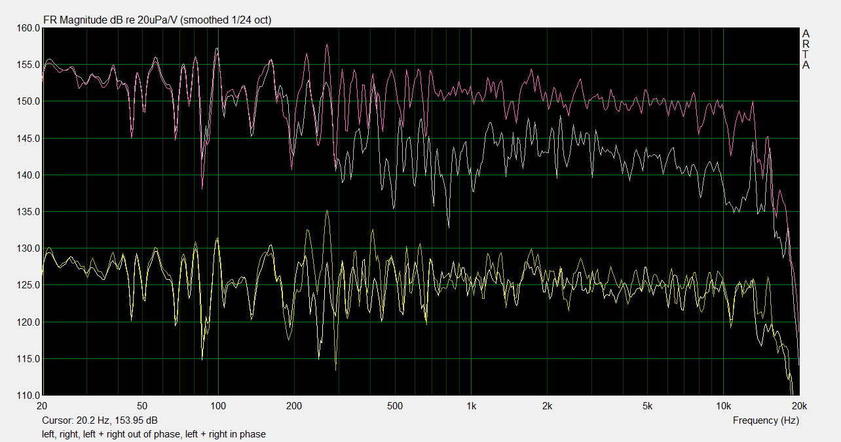Click the '20' frequency axis tick label
The height and width of the screenshot is (442, 841).
(43, 405)
